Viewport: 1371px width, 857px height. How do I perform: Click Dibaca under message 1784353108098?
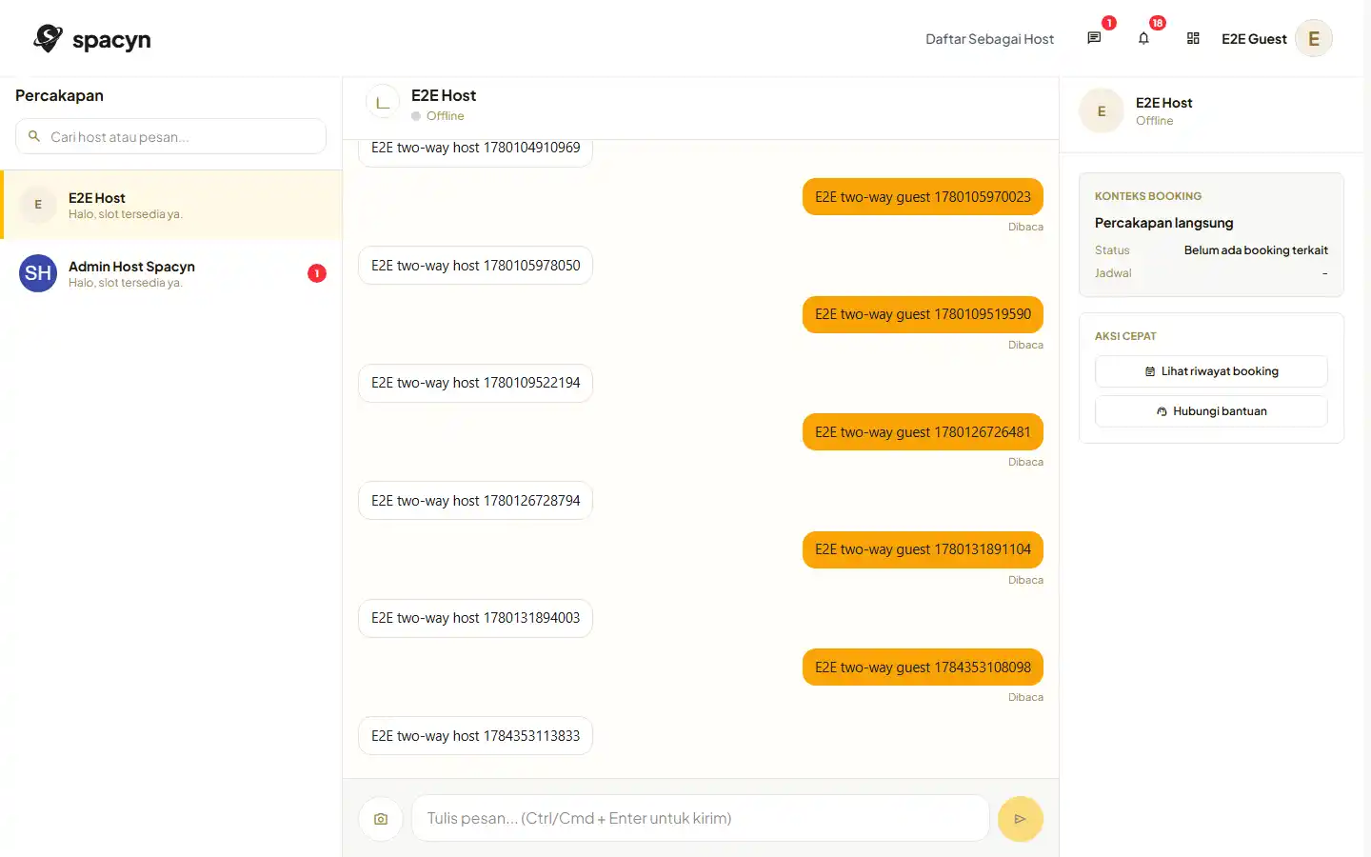[1025, 698]
